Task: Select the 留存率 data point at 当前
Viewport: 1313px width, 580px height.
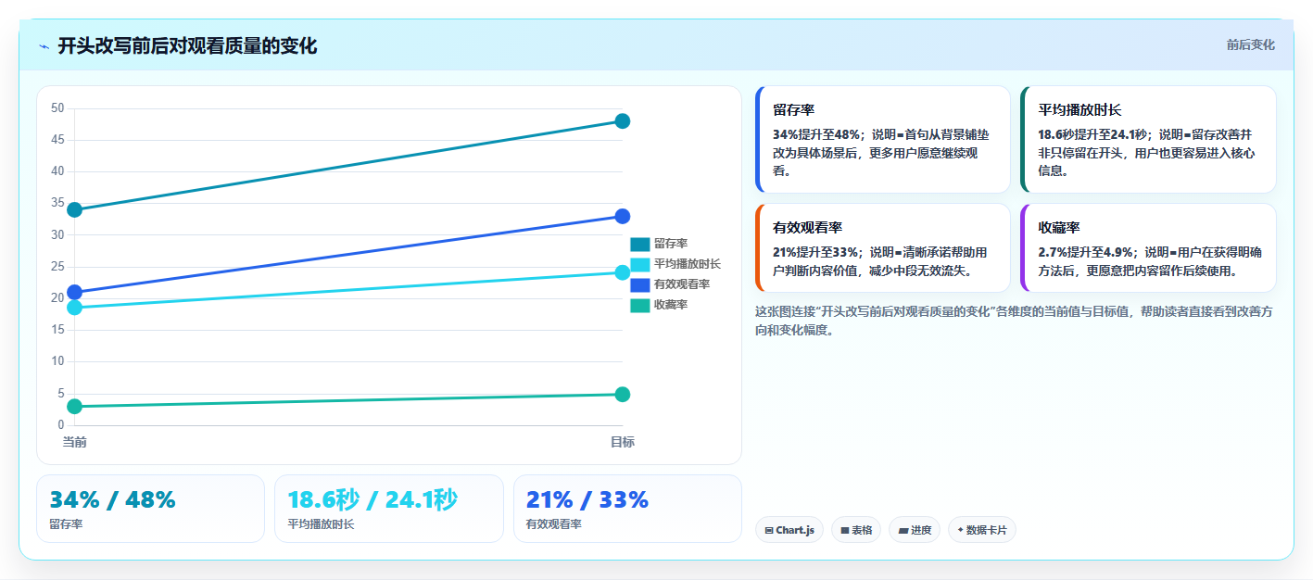Action: tap(75, 209)
